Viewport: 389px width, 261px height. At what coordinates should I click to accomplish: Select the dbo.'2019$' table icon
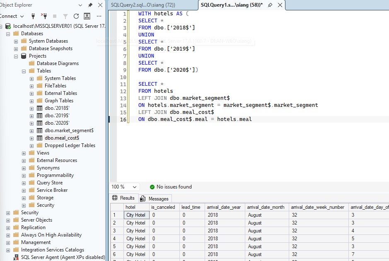pyautogui.click(x=39, y=116)
